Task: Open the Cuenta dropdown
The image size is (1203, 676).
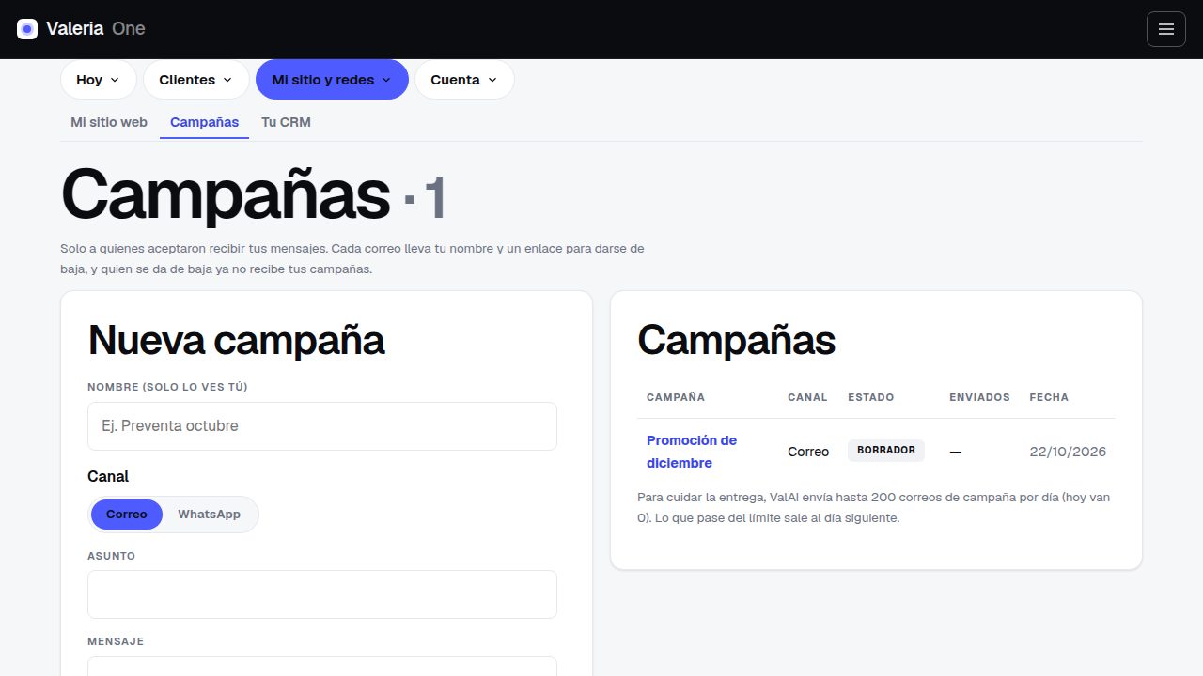Action: (x=464, y=80)
